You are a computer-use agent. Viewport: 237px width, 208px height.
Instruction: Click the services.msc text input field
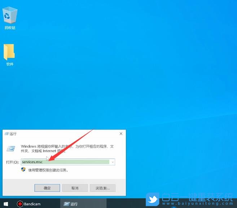click(65, 162)
